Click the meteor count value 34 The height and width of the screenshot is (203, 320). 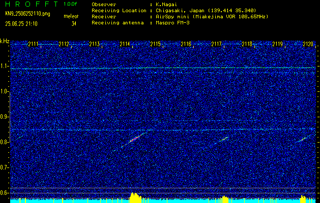[x=74, y=24]
